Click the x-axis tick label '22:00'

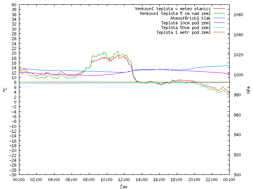[x=212, y=180]
